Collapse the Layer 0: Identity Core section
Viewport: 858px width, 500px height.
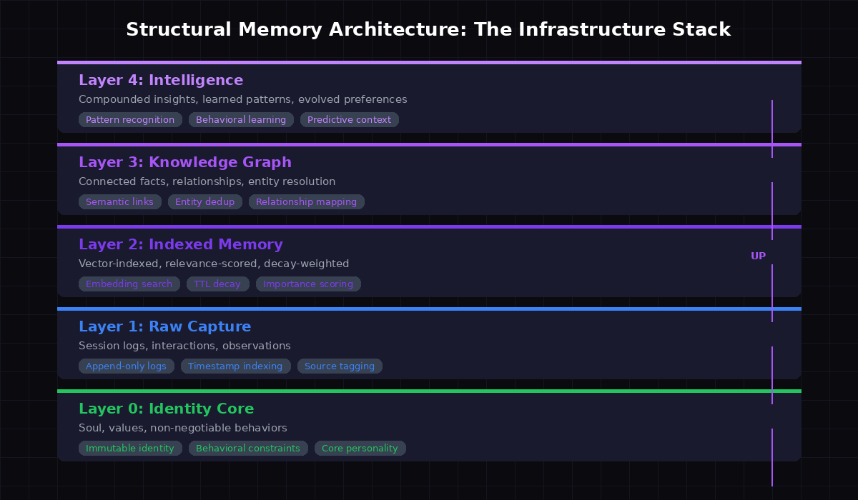coord(166,409)
